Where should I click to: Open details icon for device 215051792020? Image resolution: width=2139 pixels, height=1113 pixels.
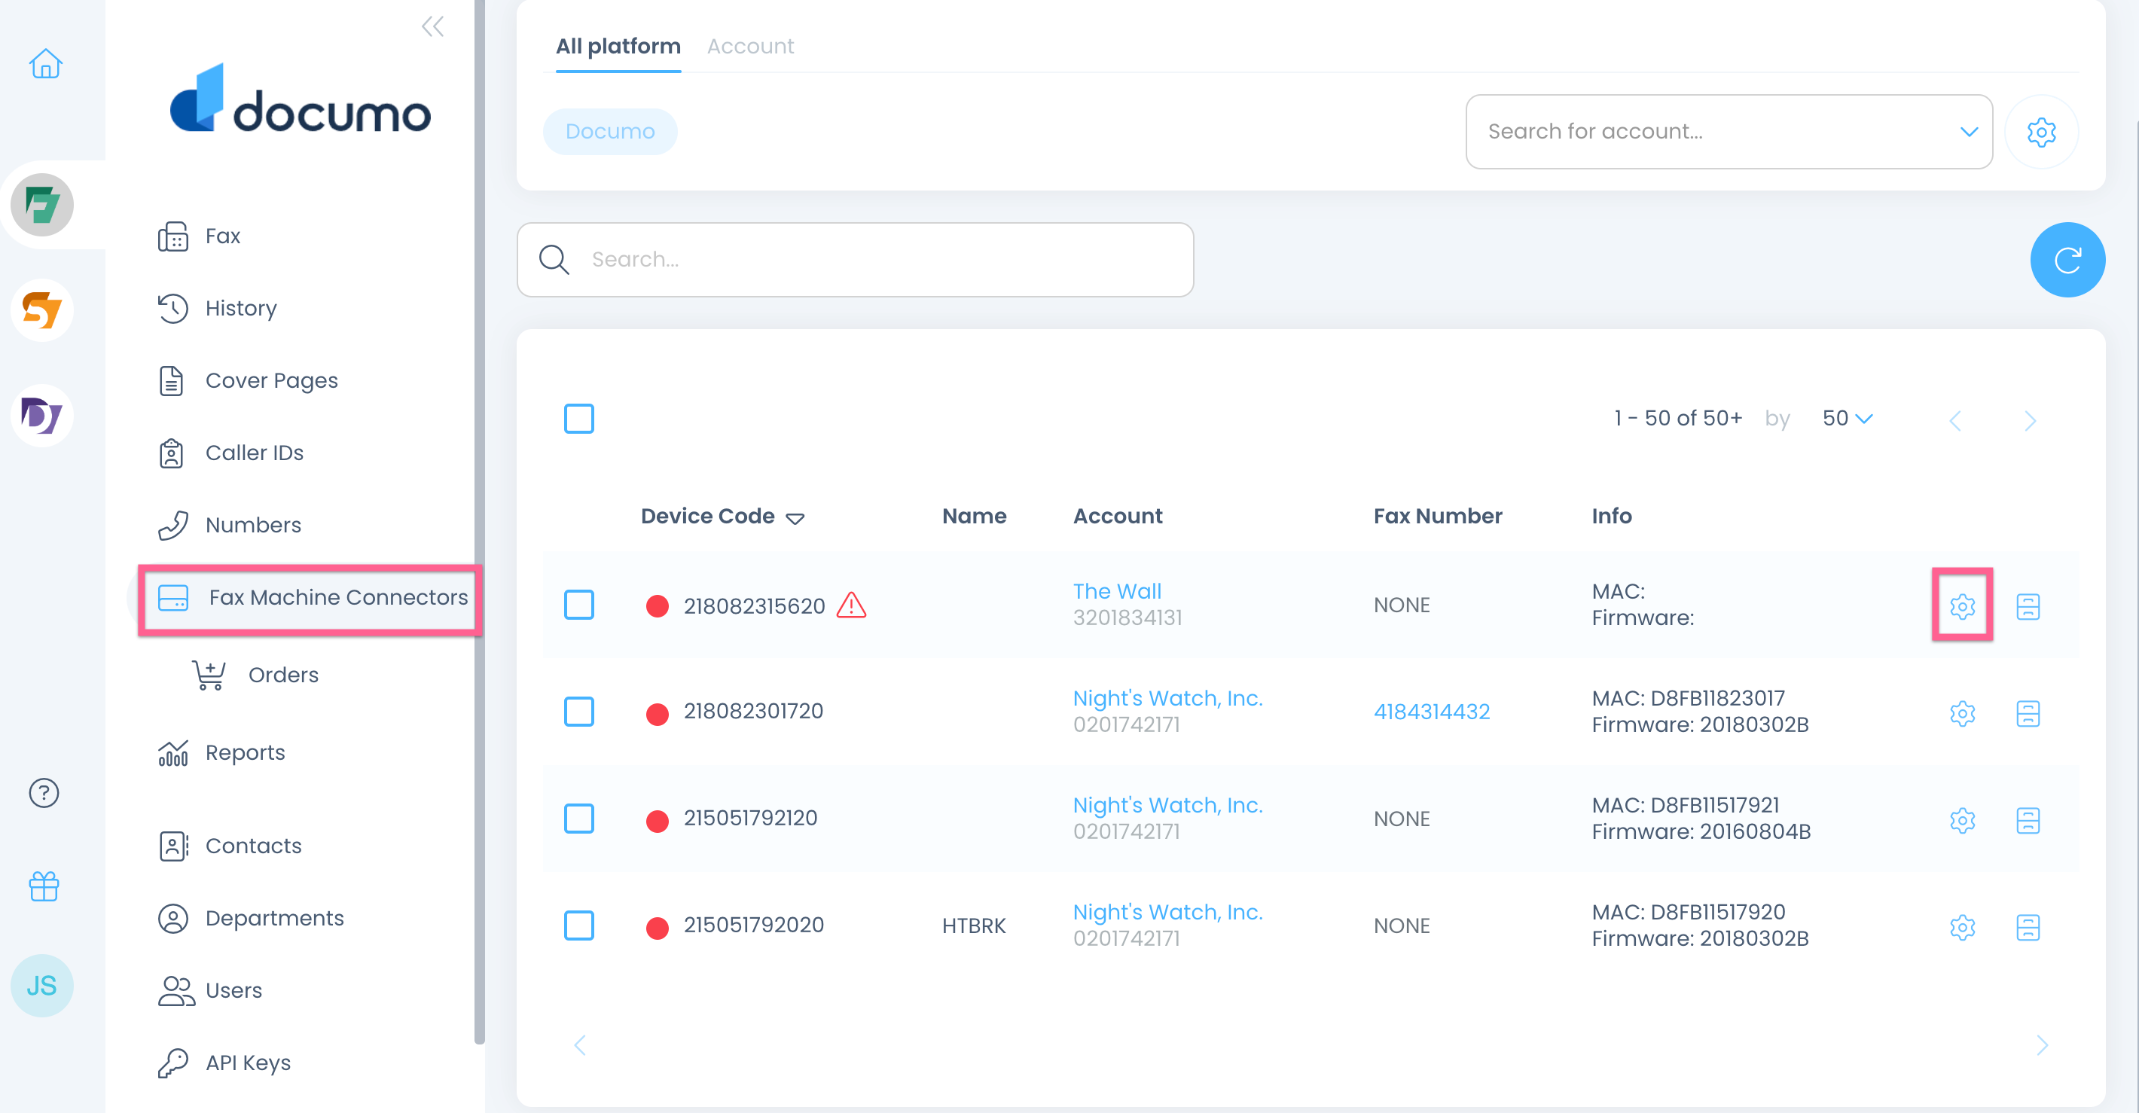point(2028,927)
